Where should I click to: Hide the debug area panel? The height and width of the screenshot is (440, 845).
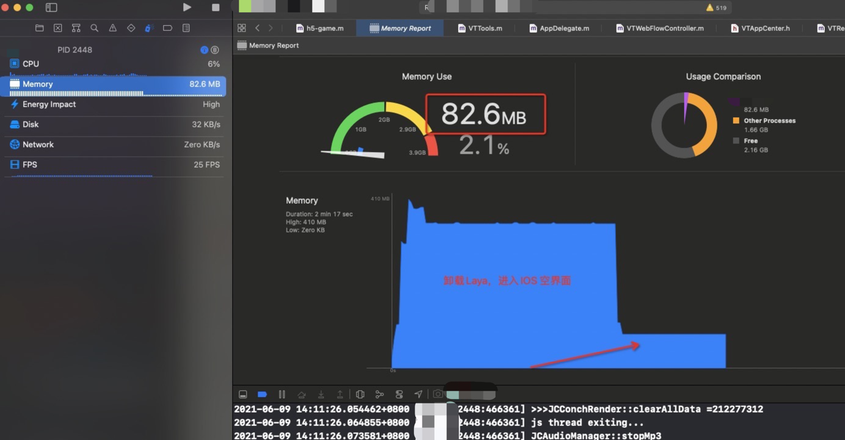243,394
